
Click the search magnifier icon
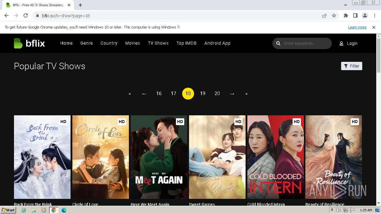pyautogui.click(x=278, y=43)
